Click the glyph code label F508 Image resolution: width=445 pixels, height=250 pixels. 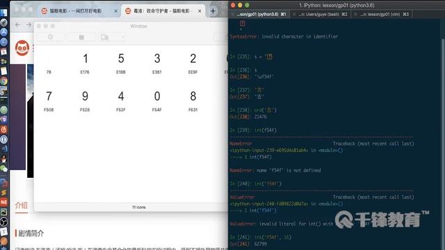coord(49,110)
